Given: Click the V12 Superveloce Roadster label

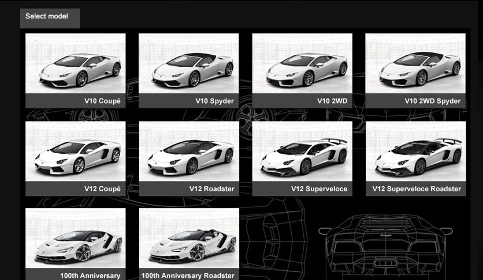Looking at the screenshot, I should pyautogui.click(x=417, y=189).
